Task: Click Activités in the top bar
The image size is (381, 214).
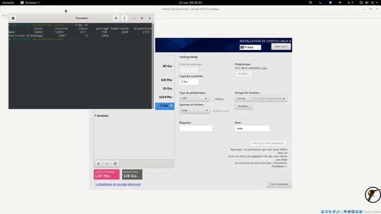Action: tap(8, 2)
